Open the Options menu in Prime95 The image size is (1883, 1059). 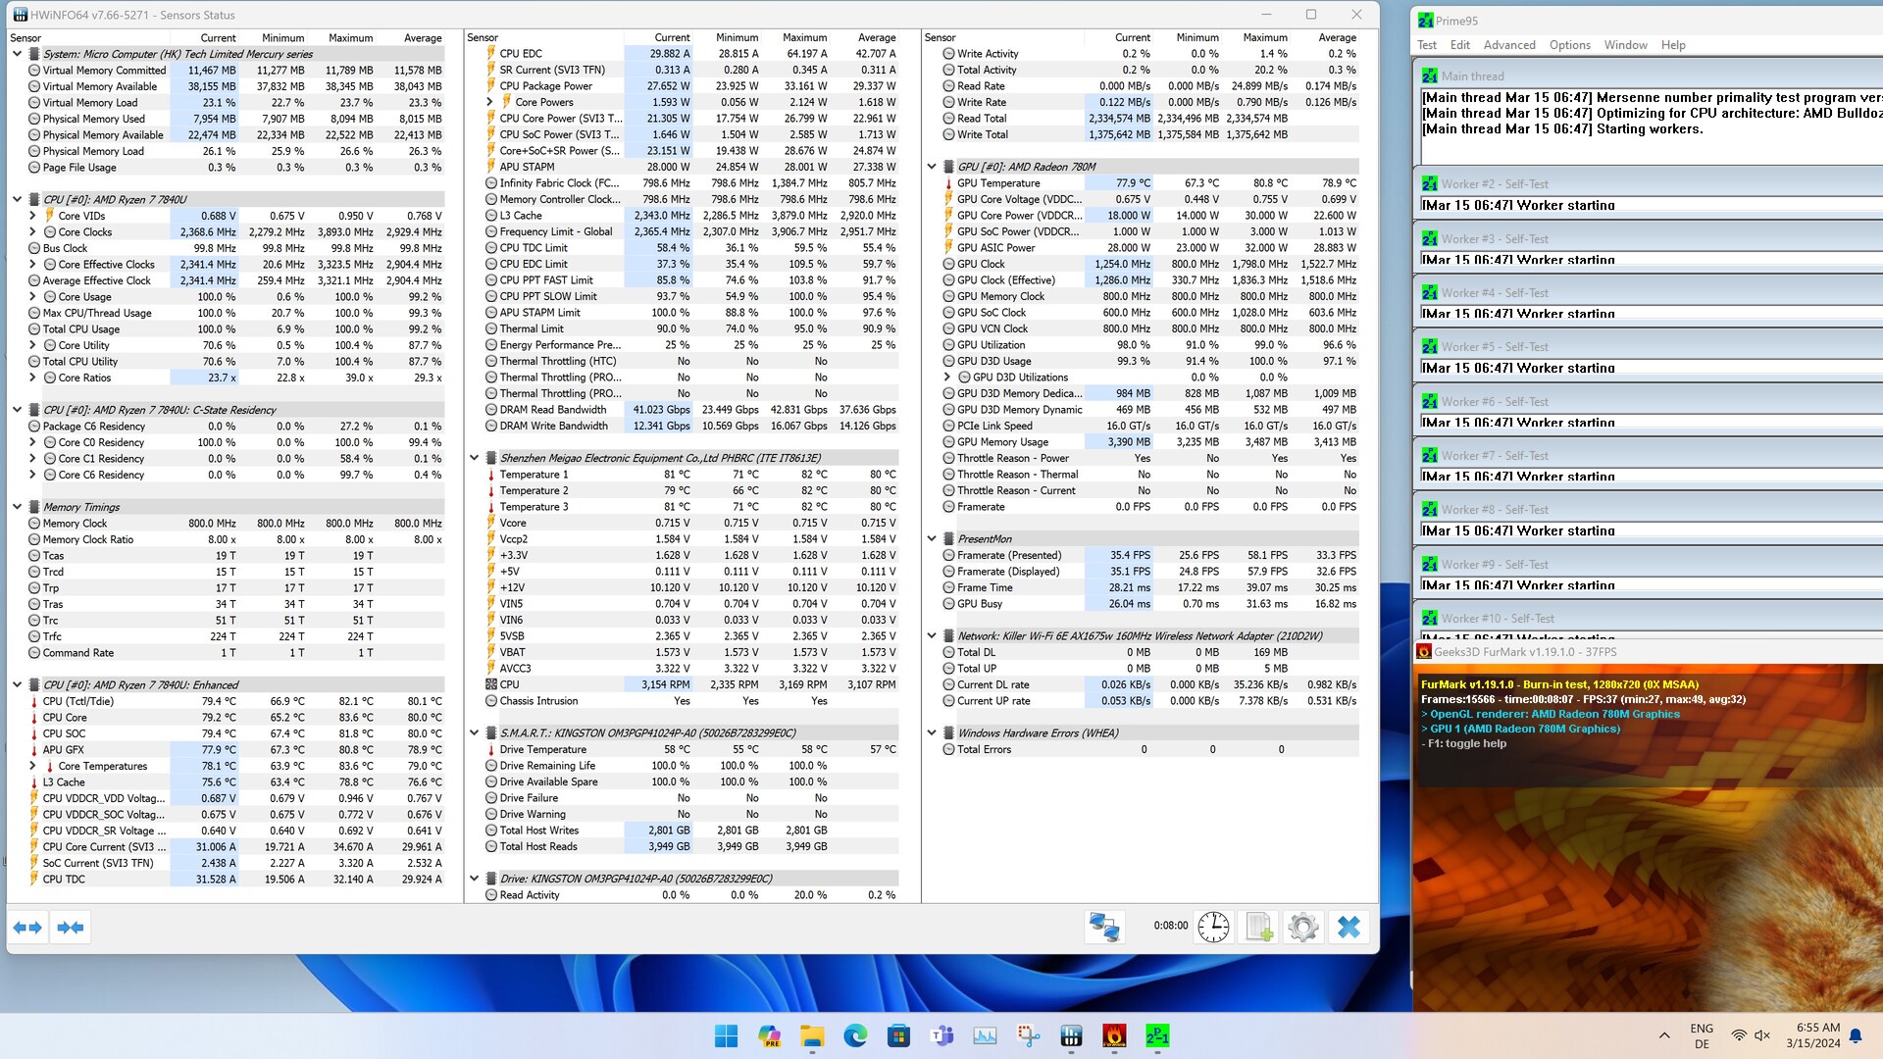[x=1569, y=45]
